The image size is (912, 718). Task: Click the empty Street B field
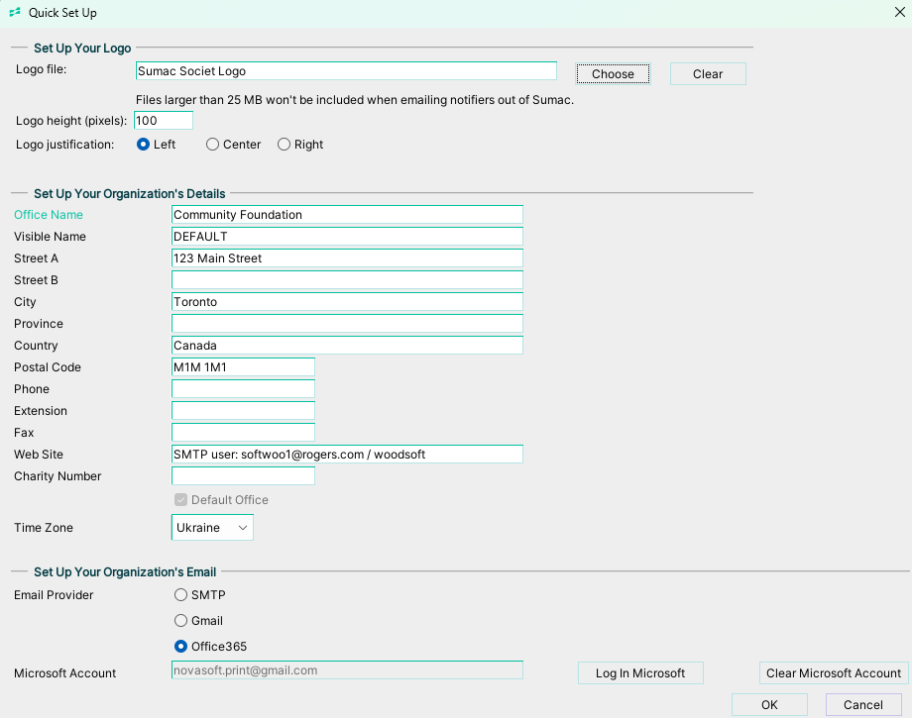pyautogui.click(x=347, y=280)
